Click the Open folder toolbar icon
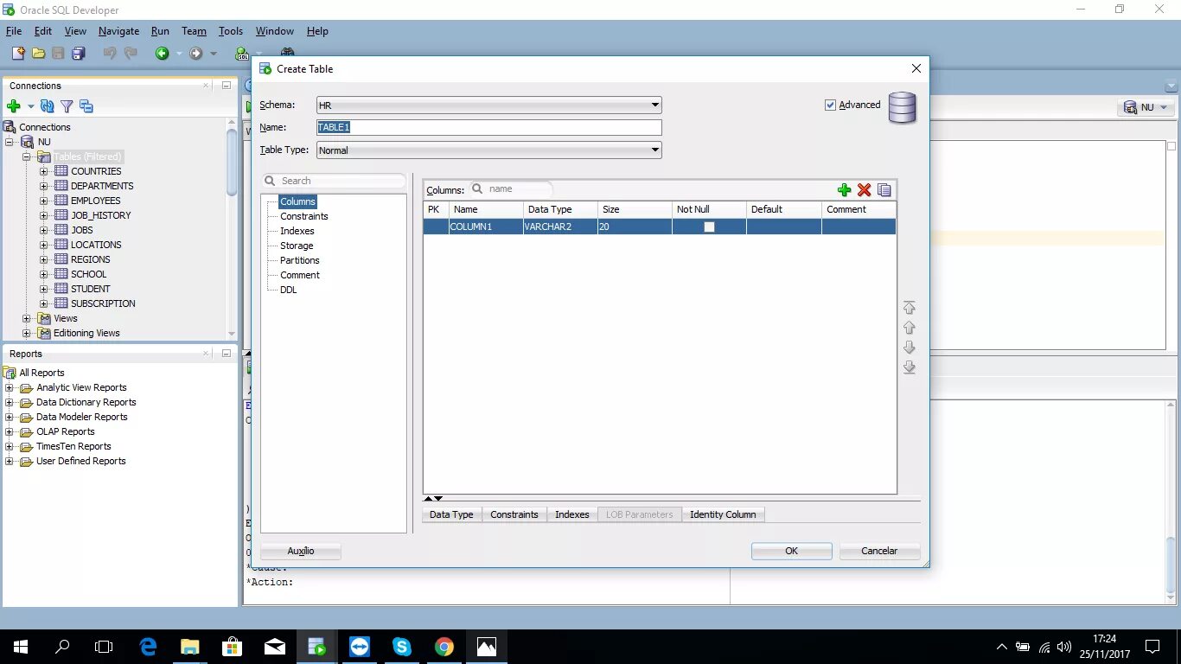 [x=38, y=54]
